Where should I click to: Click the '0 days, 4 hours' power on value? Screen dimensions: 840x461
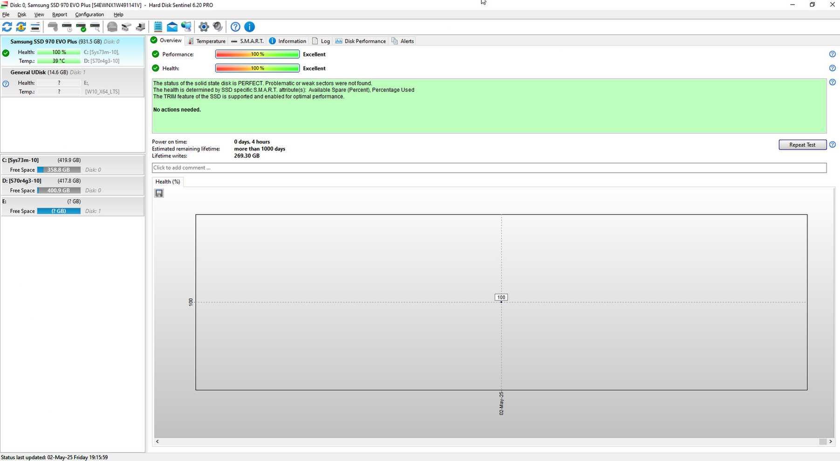pos(252,142)
